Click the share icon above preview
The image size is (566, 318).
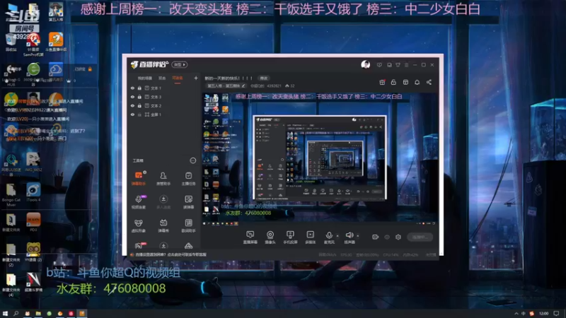429,82
